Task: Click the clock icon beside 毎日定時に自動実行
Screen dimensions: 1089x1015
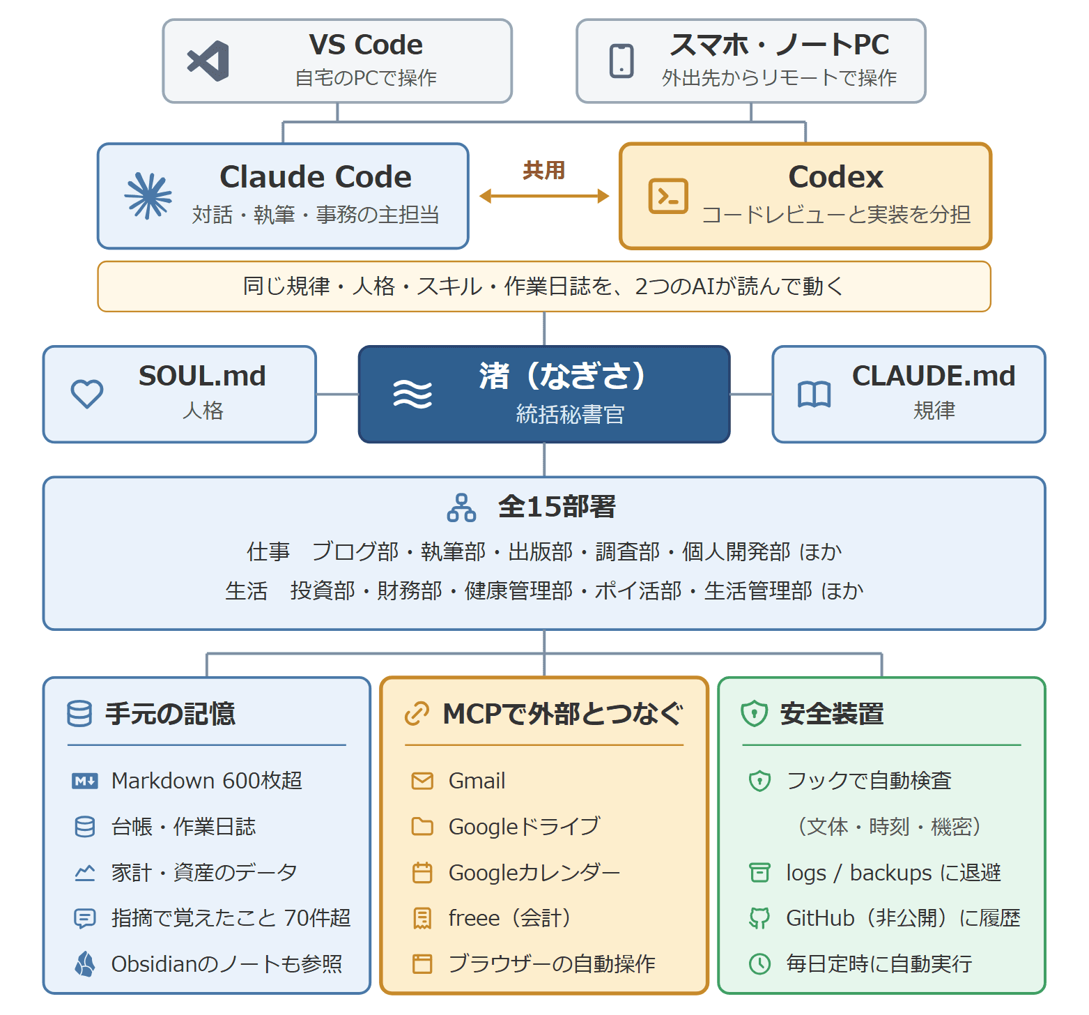Action: (759, 964)
